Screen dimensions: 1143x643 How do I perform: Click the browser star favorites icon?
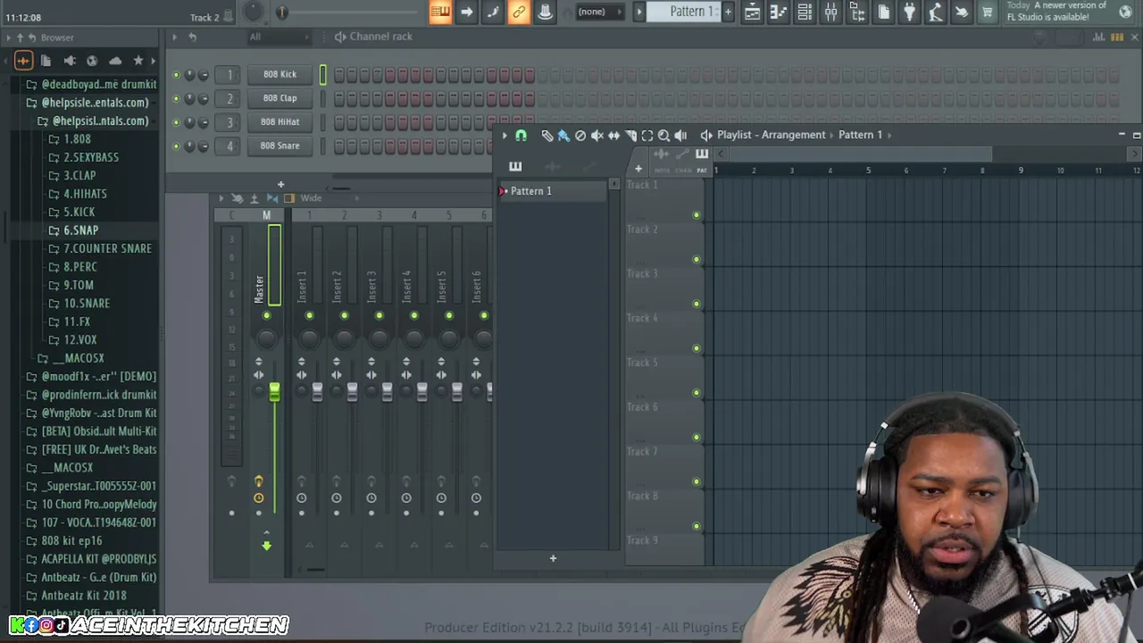[138, 60]
